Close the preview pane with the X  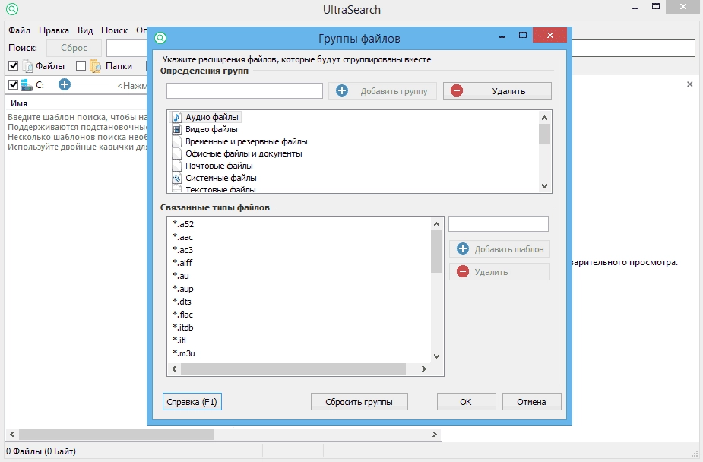[689, 84]
